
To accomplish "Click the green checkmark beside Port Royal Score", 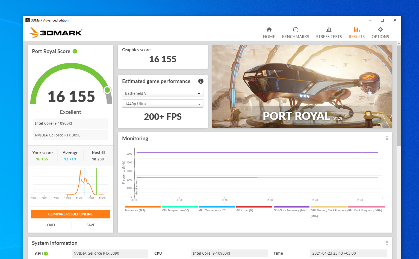I will coord(75,51).
